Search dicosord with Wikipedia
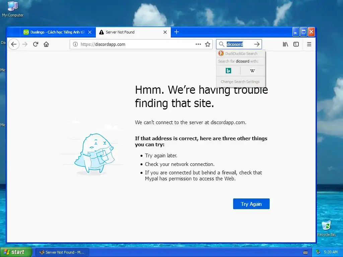343x257 pixels. pos(253,71)
